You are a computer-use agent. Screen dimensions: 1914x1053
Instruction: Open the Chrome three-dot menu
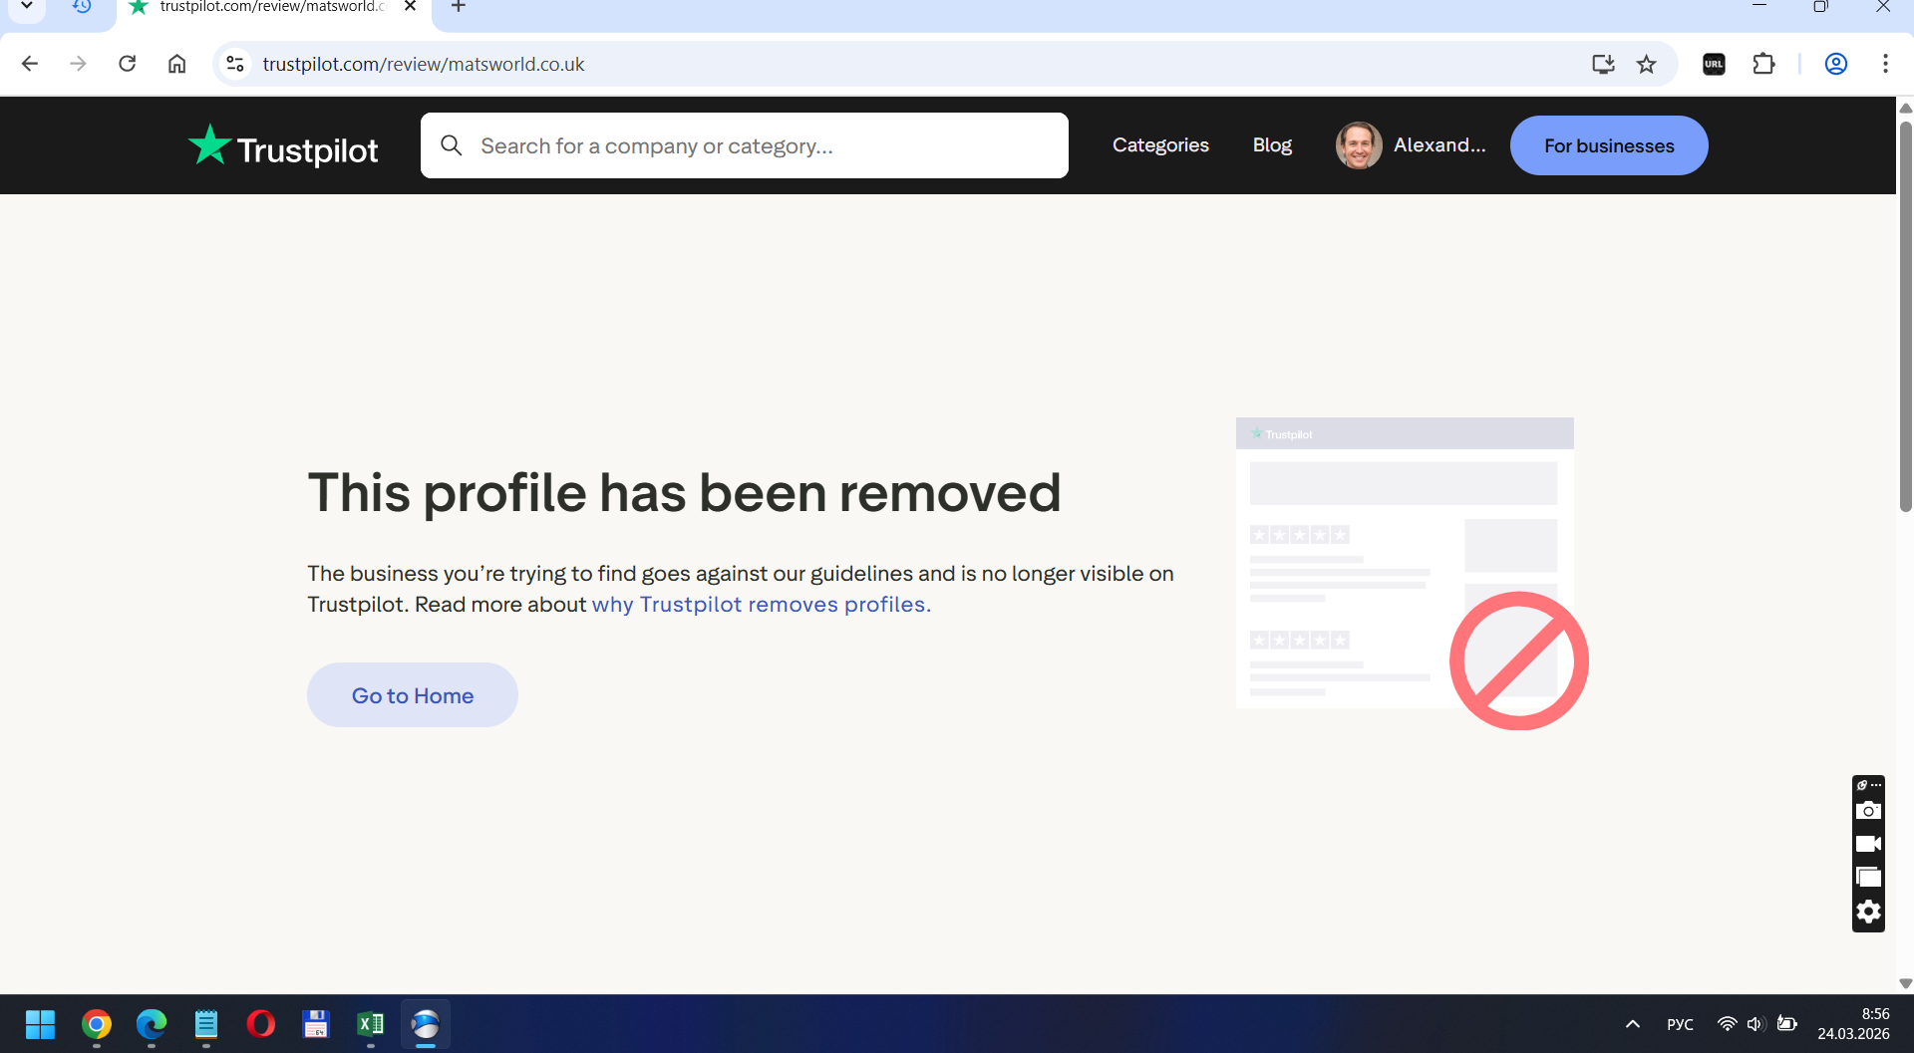coord(1885,64)
